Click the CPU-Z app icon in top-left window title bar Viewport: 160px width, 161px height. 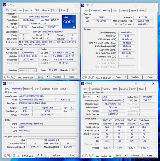tap(5, 5)
